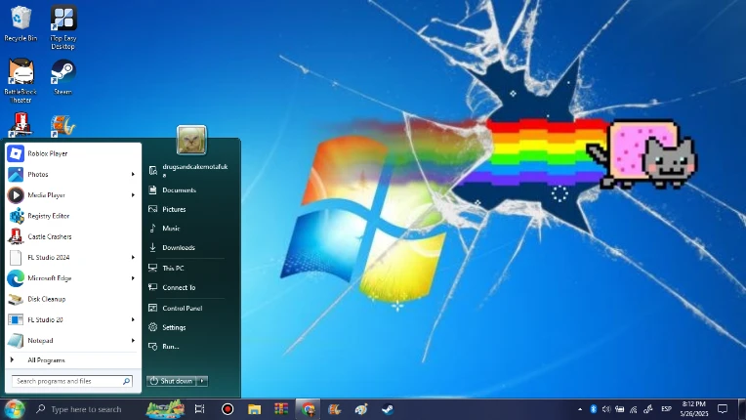The width and height of the screenshot is (746, 420).
Task: Click the Bluetooth tray icon
Action: click(594, 409)
